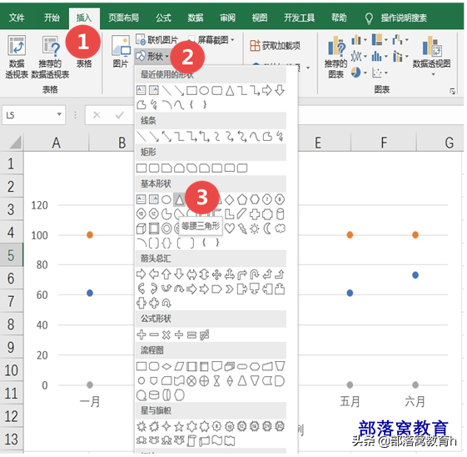Insert the five-point star shape
Viewport: 467px width, 457px height.
click(x=179, y=427)
